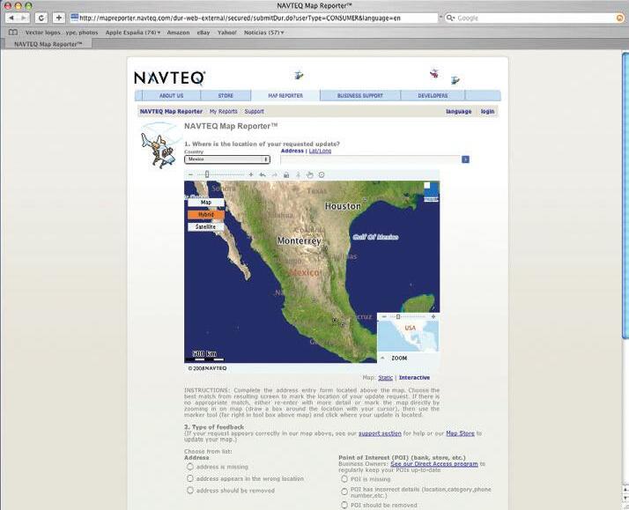
Task: Open the Apple España bookmarks dropdown
Action: [x=133, y=33]
